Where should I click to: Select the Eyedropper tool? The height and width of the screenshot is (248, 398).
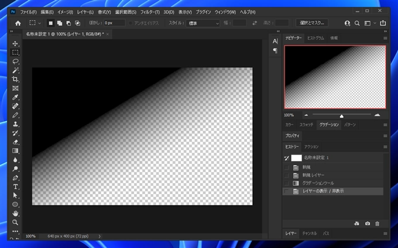coord(15,97)
